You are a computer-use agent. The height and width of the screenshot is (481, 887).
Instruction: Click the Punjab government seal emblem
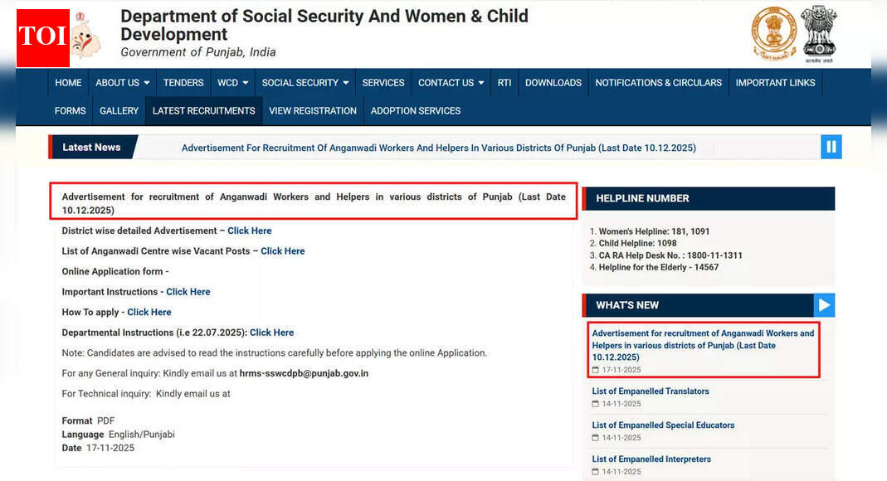tap(772, 33)
